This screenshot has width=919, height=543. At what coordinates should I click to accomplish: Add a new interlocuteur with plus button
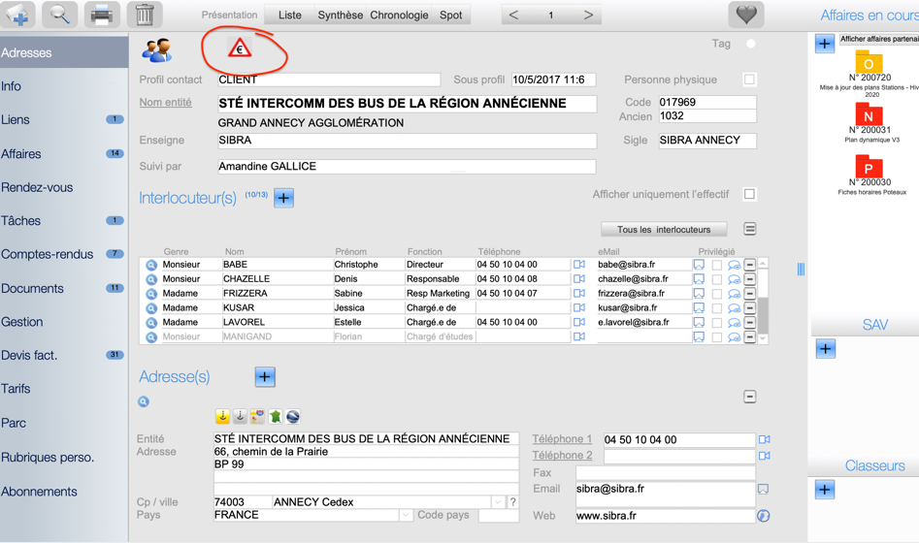coord(283,198)
